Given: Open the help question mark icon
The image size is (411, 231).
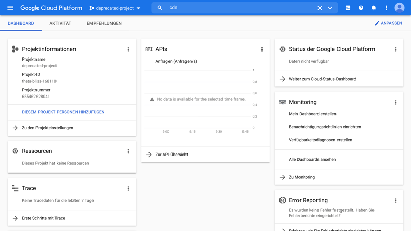Looking at the screenshot, I should 361,8.
